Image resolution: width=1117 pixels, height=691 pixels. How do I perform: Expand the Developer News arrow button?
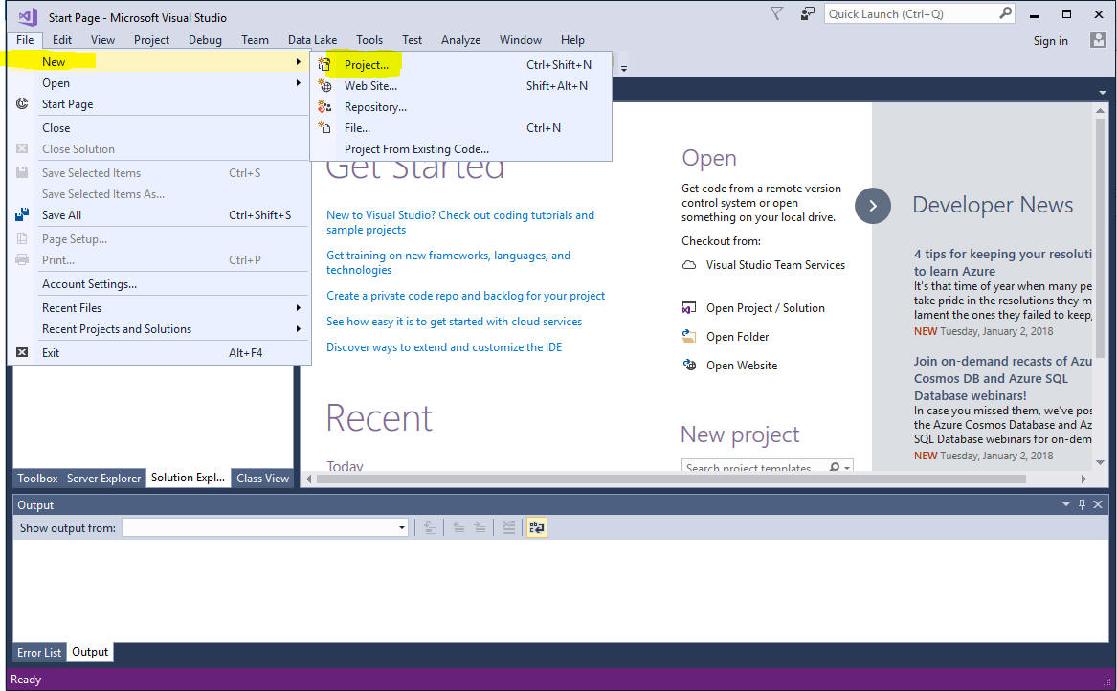[872, 206]
